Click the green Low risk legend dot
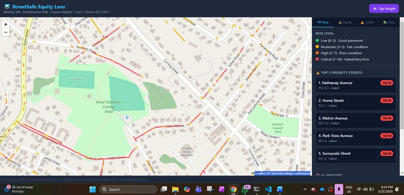 click(x=317, y=40)
